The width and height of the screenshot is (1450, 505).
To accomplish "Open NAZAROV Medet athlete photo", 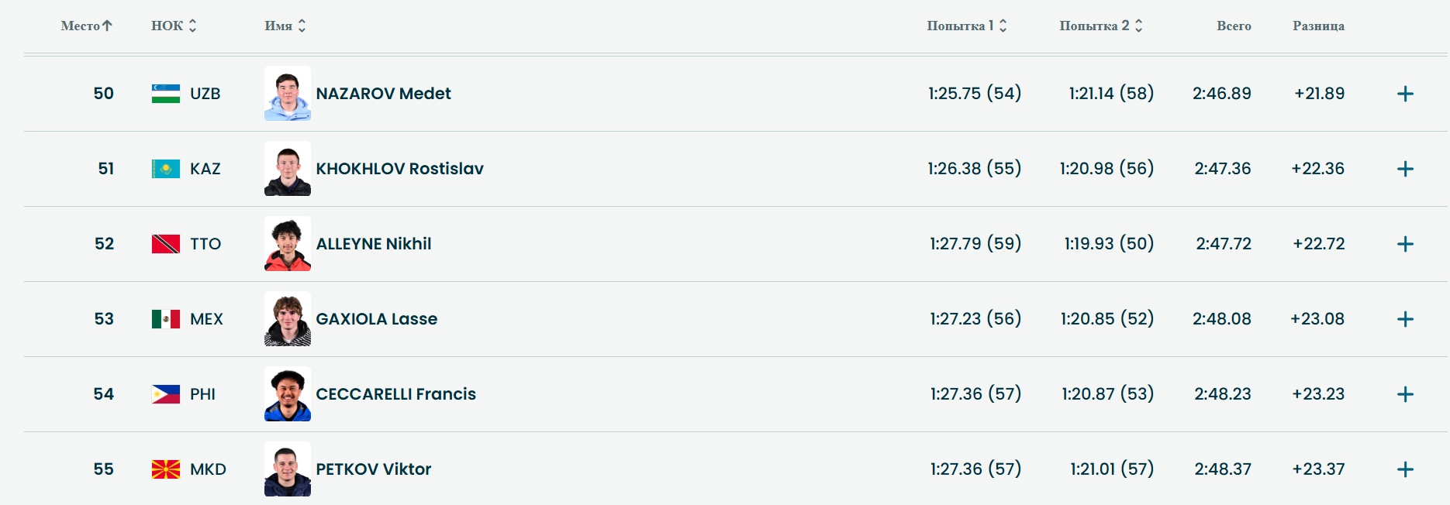I will (x=288, y=93).
